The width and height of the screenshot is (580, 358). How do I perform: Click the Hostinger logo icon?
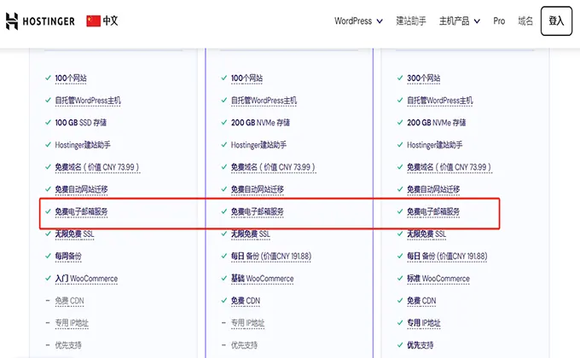(x=12, y=20)
